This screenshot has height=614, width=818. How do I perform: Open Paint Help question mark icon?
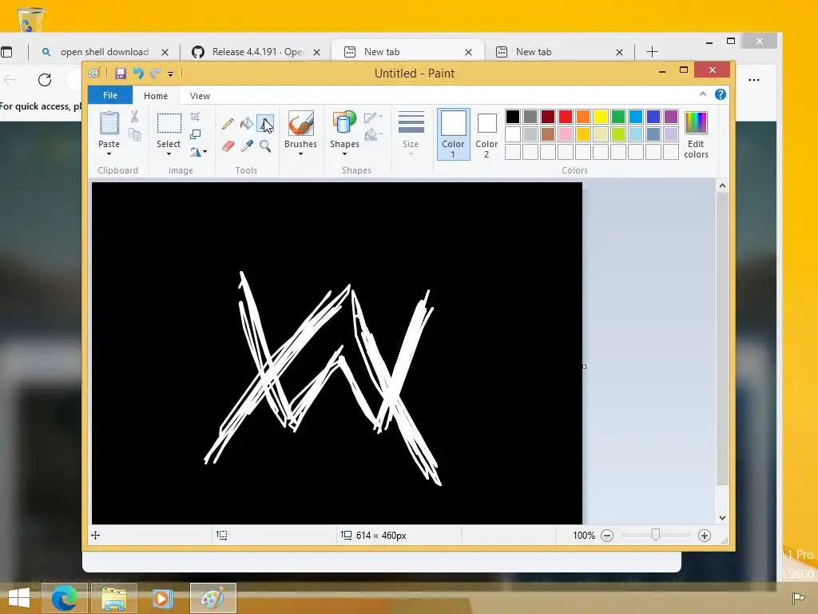pyautogui.click(x=721, y=94)
